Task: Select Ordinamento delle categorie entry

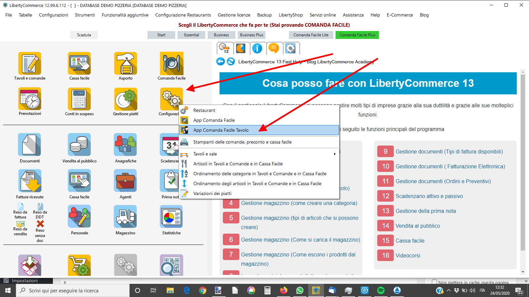Action: (259, 174)
